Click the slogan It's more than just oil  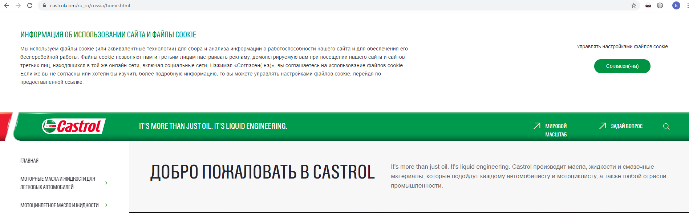[213, 126]
